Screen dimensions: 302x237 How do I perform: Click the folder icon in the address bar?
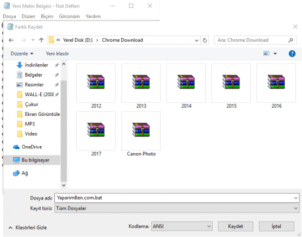coord(51,40)
